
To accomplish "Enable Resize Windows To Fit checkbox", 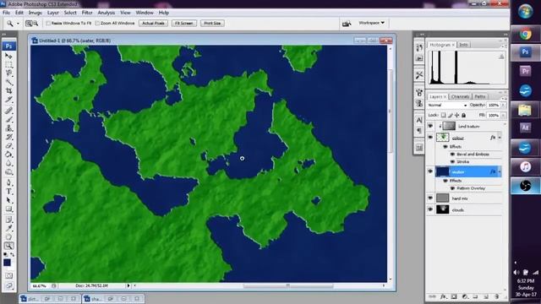I will 48,23.
